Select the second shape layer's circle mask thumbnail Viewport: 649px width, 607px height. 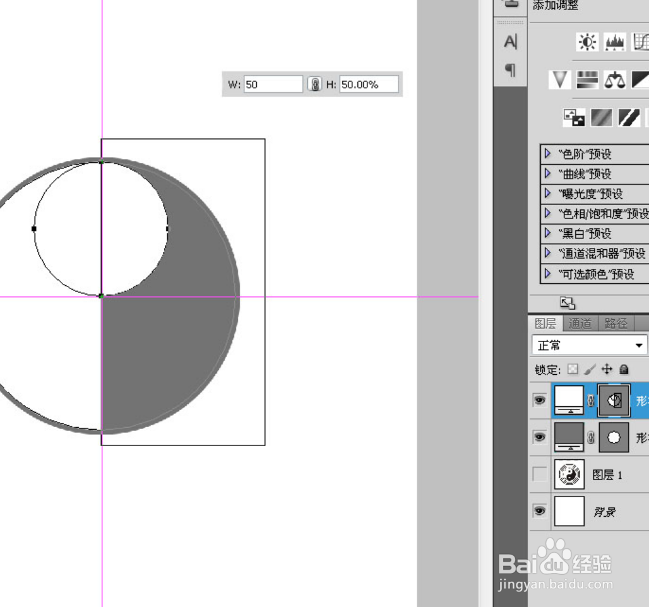[x=614, y=437]
